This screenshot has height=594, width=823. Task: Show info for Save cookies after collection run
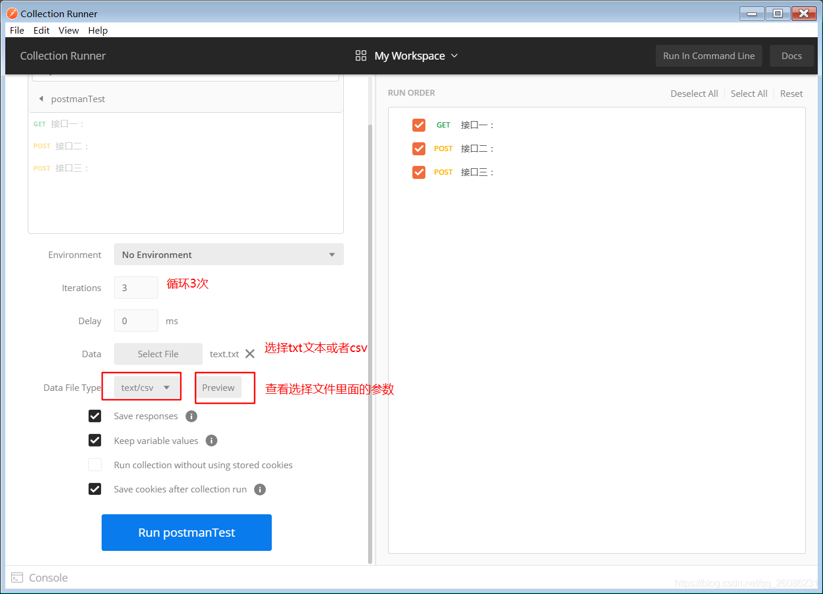point(260,489)
